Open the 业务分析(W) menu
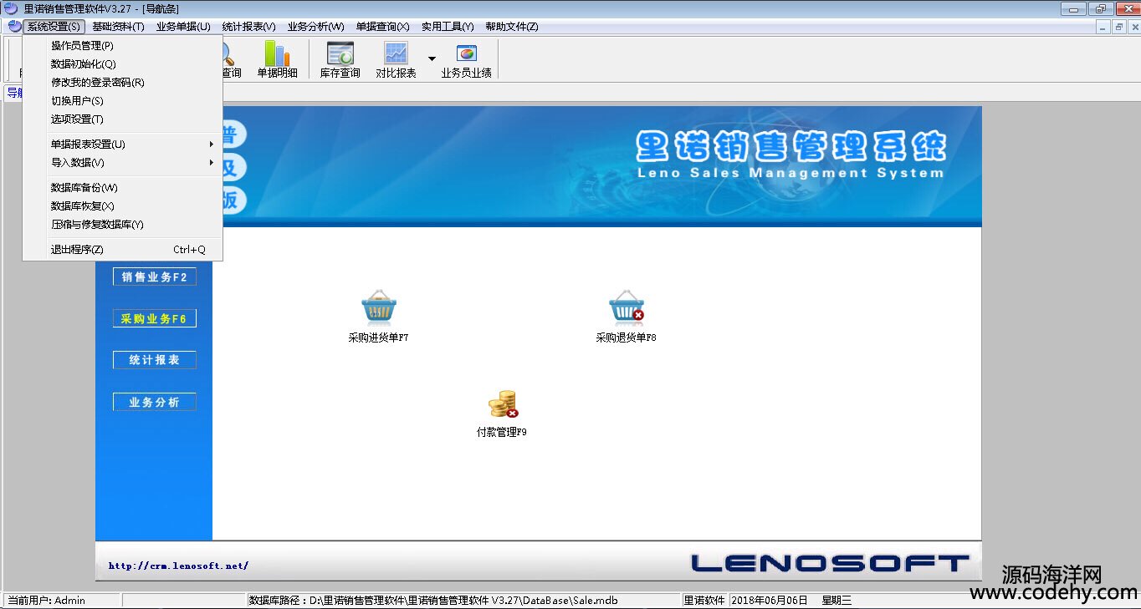 point(315,27)
